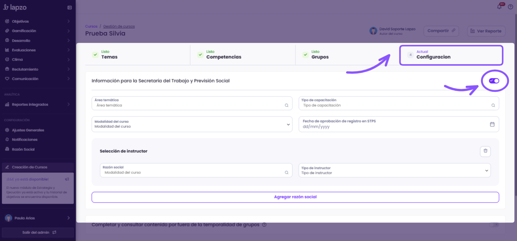Click the Compartir button
This screenshot has width=517, height=241.
(x=441, y=31)
